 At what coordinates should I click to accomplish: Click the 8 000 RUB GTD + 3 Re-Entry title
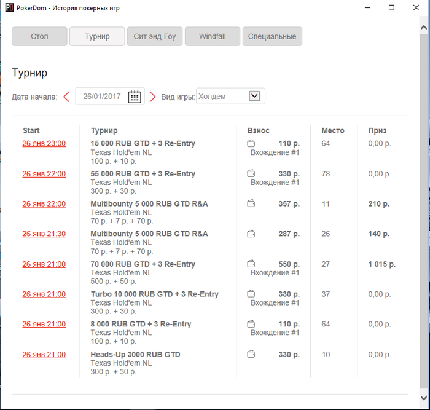click(141, 324)
